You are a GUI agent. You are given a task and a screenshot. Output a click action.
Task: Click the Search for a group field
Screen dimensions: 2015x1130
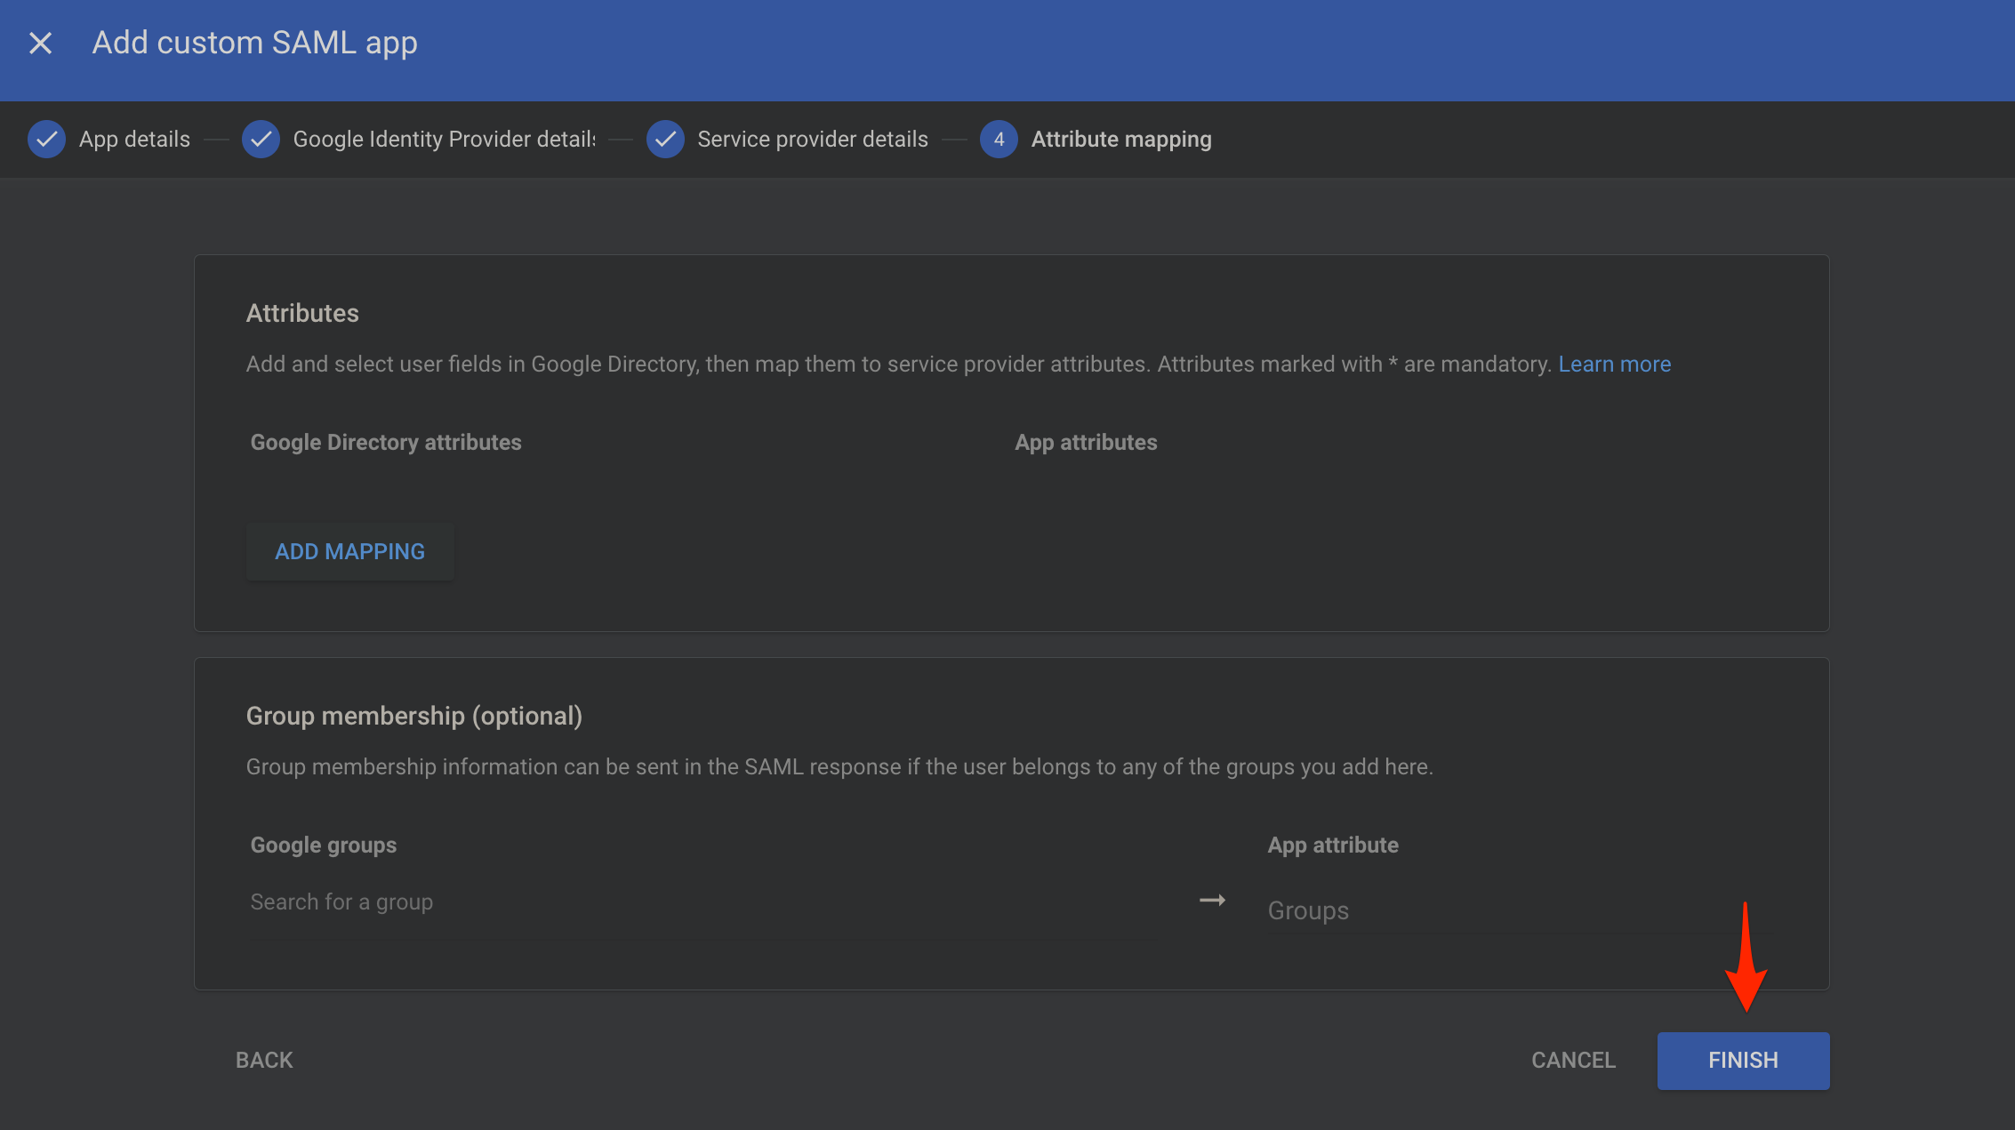(x=702, y=902)
